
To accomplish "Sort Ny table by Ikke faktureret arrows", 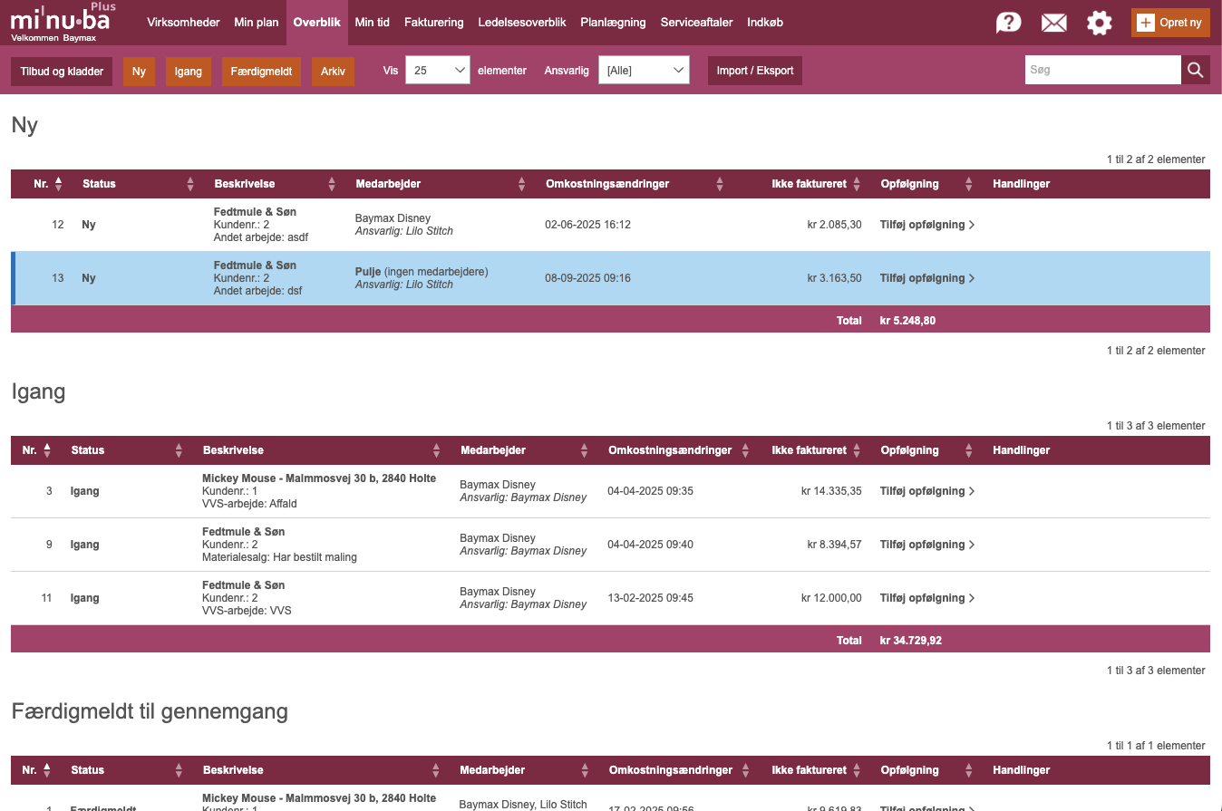I will coord(857,184).
